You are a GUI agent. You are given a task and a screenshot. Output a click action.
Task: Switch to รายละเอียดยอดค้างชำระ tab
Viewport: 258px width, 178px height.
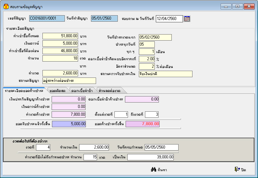pyautogui.click(x=24, y=91)
